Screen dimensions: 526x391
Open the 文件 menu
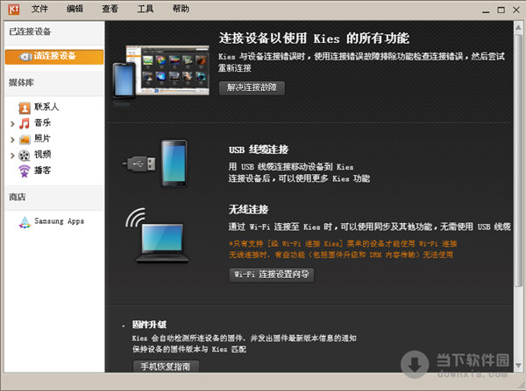tap(39, 9)
